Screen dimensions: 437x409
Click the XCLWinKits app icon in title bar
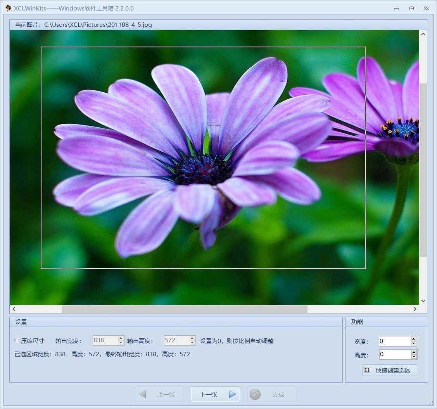tap(9, 8)
